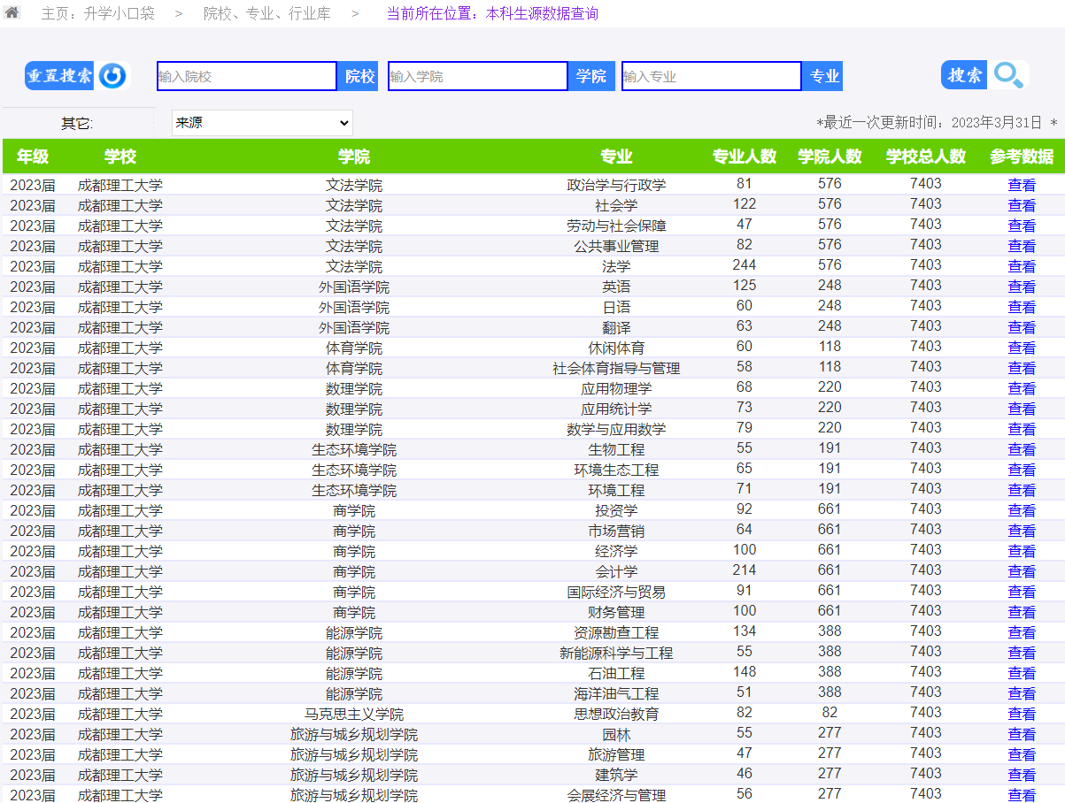Click the blue circular reset arrow icon
The height and width of the screenshot is (803, 1065).
coord(112,76)
